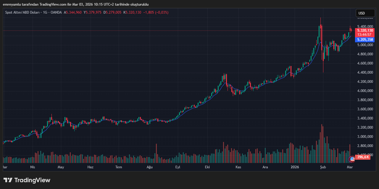Image resolution: width=379 pixels, height=189 pixels.
Task: Click the Eki label on time axis
Action: coord(207,167)
